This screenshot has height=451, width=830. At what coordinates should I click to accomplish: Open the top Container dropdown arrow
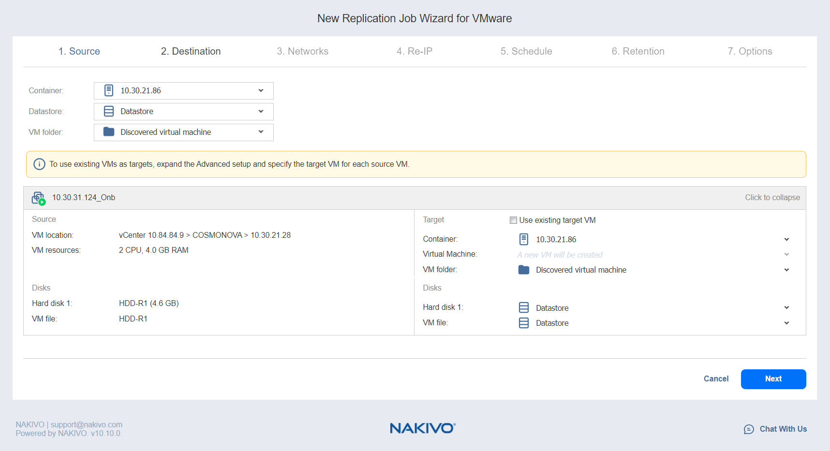point(261,91)
